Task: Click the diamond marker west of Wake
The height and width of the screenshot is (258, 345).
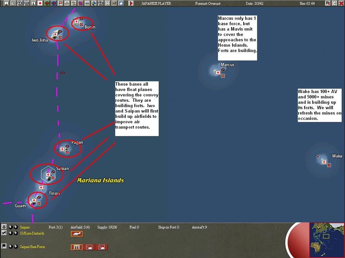Action: click(318, 157)
